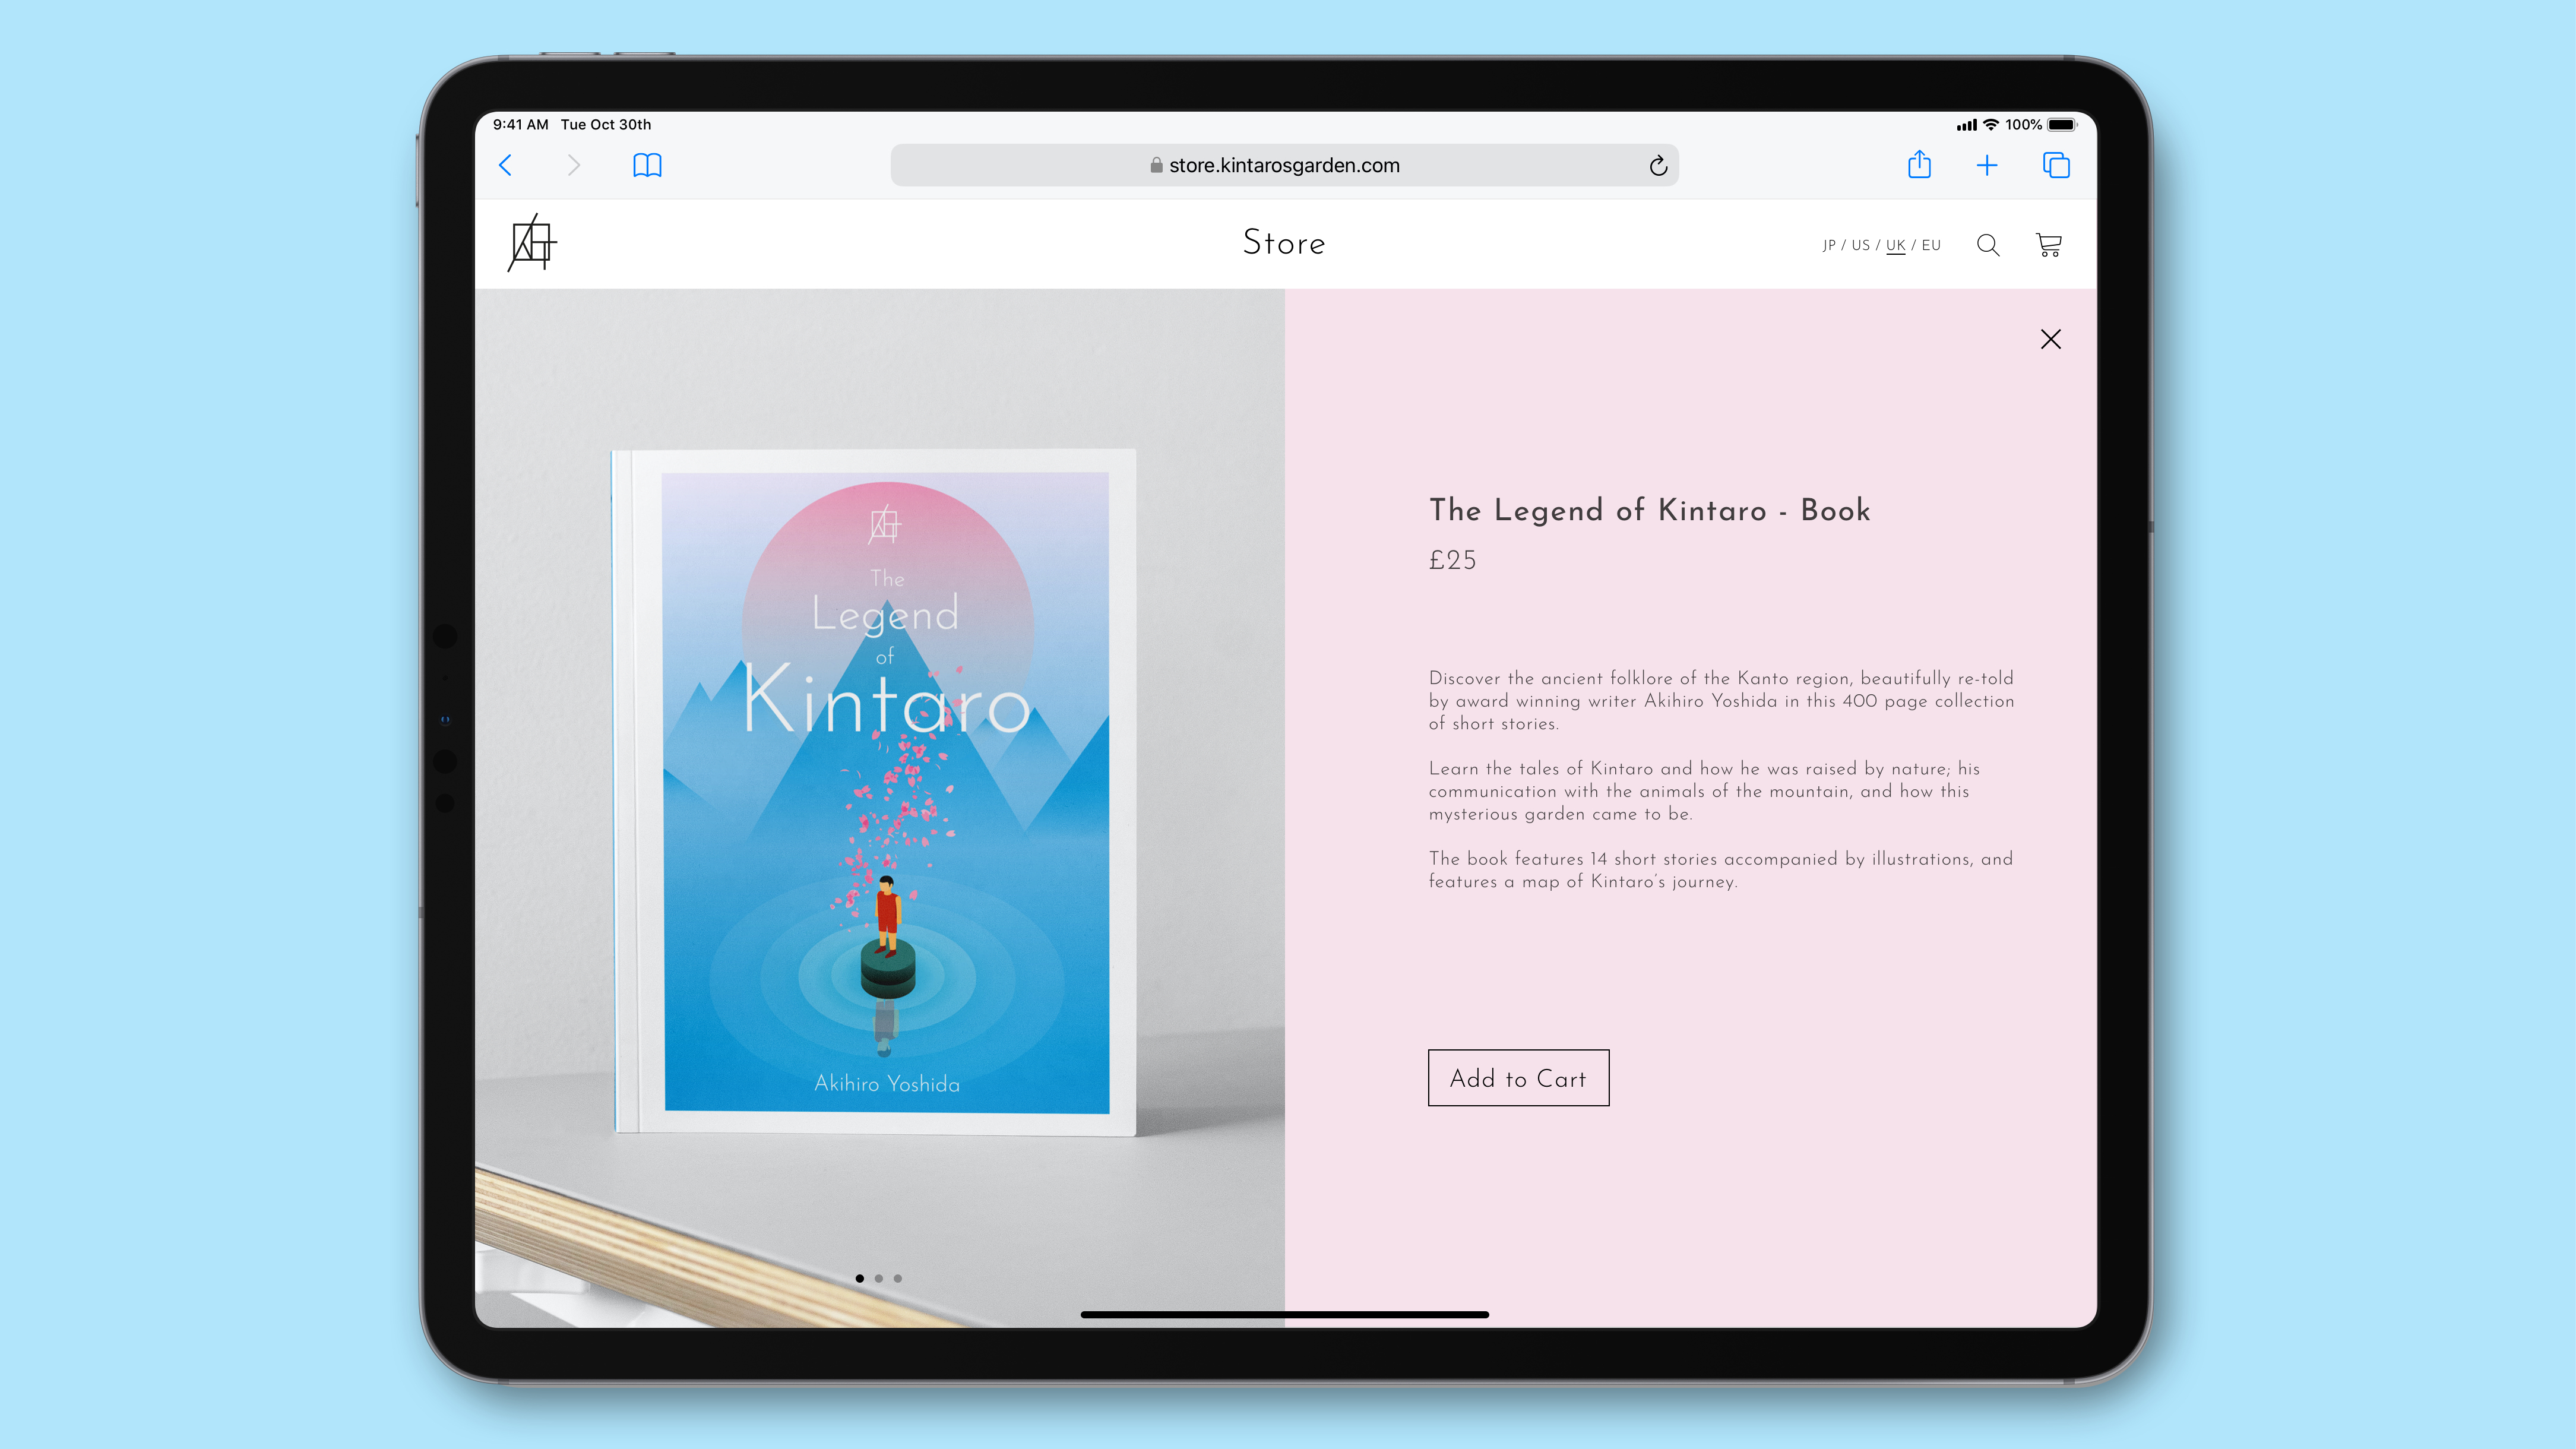2576x1449 pixels.
Task: Switch region to US
Action: coord(1860,245)
